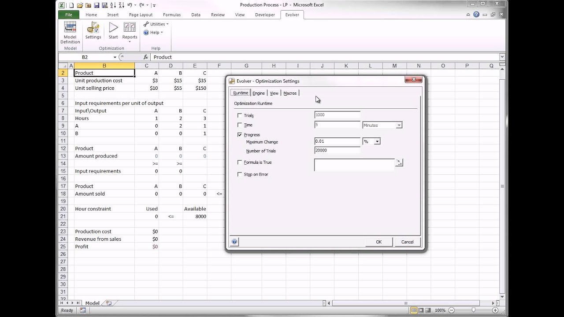The width and height of the screenshot is (564, 317).
Task: Open the File ribbon tab
Action: 69,15
